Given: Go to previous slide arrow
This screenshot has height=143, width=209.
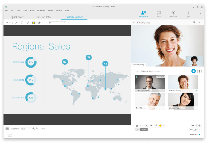Looking at the screenshot, I should click(46, 23).
